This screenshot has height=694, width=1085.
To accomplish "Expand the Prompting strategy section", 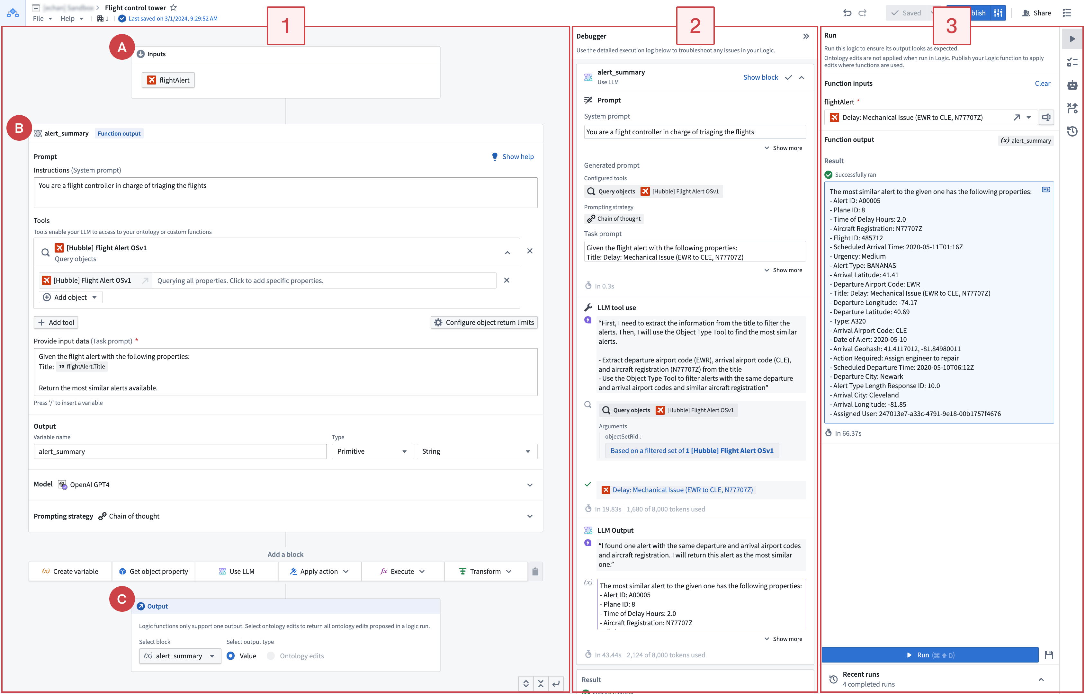I will [x=530, y=516].
